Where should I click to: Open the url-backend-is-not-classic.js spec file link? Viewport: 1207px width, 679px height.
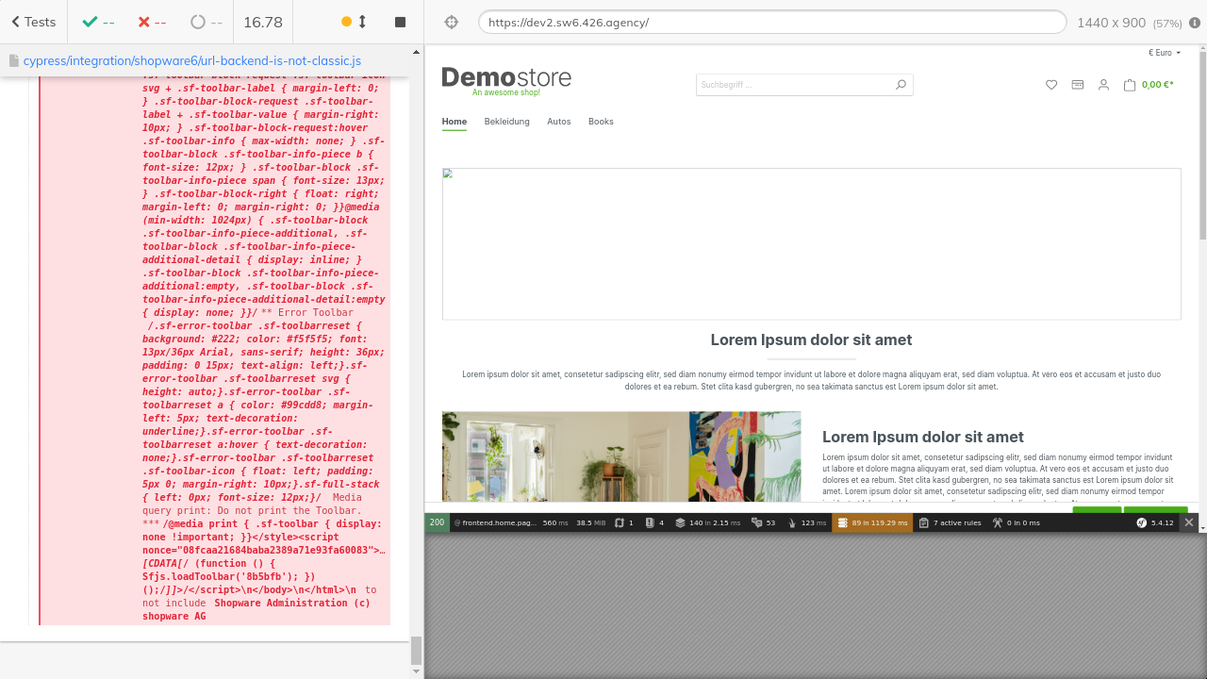pyautogui.click(x=191, y=60)
